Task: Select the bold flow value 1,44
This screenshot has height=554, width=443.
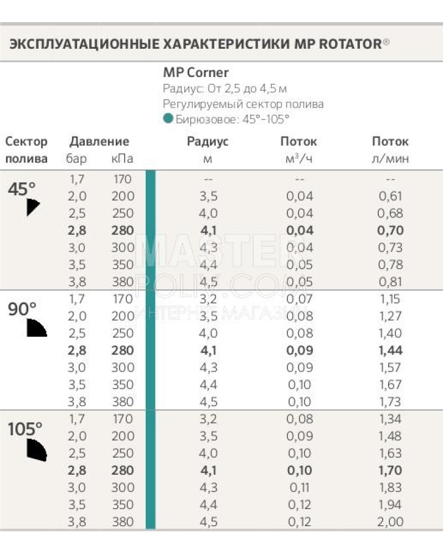Action: pos(390,350)
